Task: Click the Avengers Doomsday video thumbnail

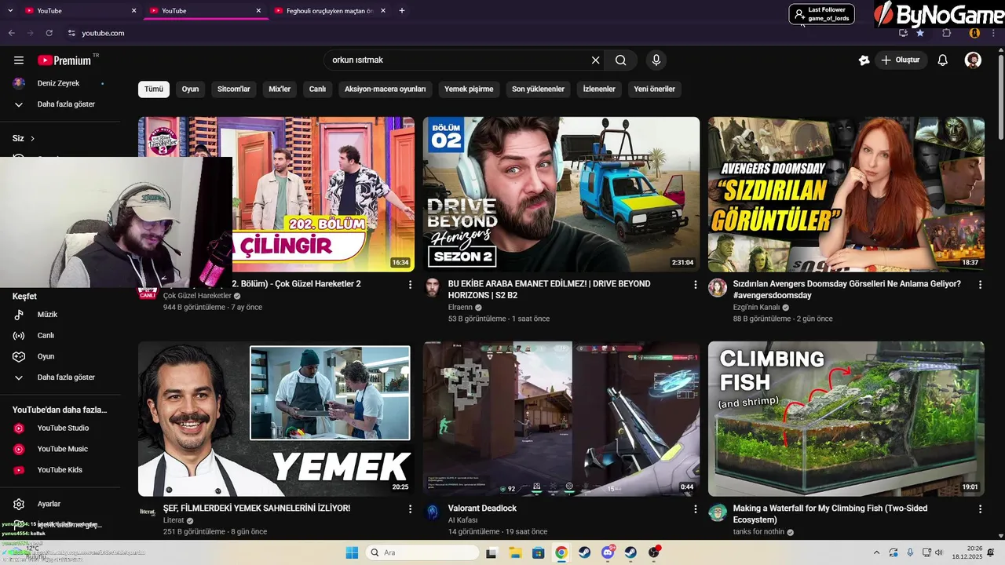Action: pos(846,195)
